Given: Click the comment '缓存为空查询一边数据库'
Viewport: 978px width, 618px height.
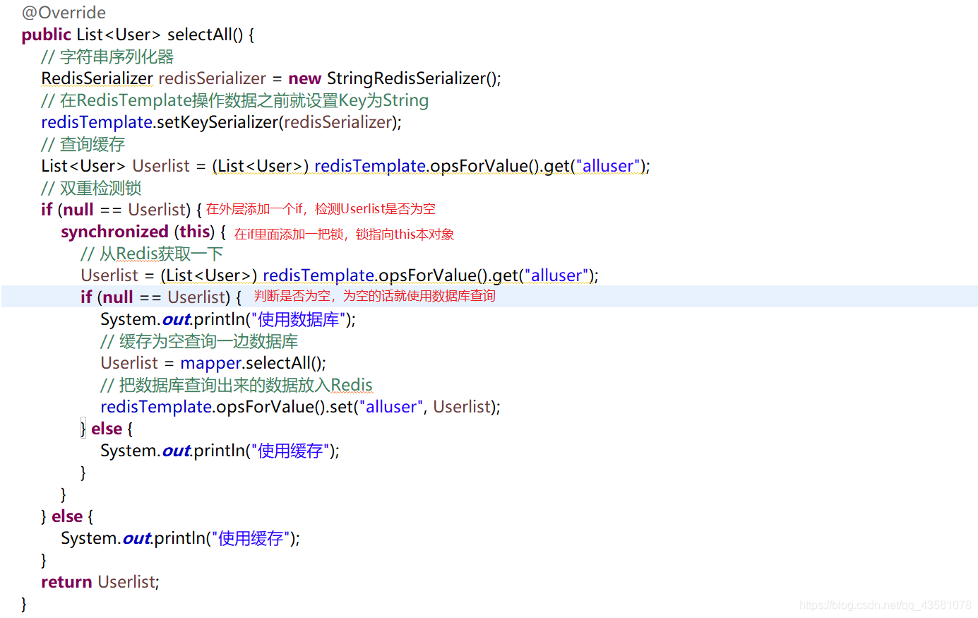Looking at the screenshot, I should [199, 341].
